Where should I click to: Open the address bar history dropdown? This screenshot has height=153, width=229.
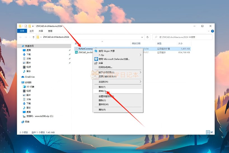tap(142, 37)
